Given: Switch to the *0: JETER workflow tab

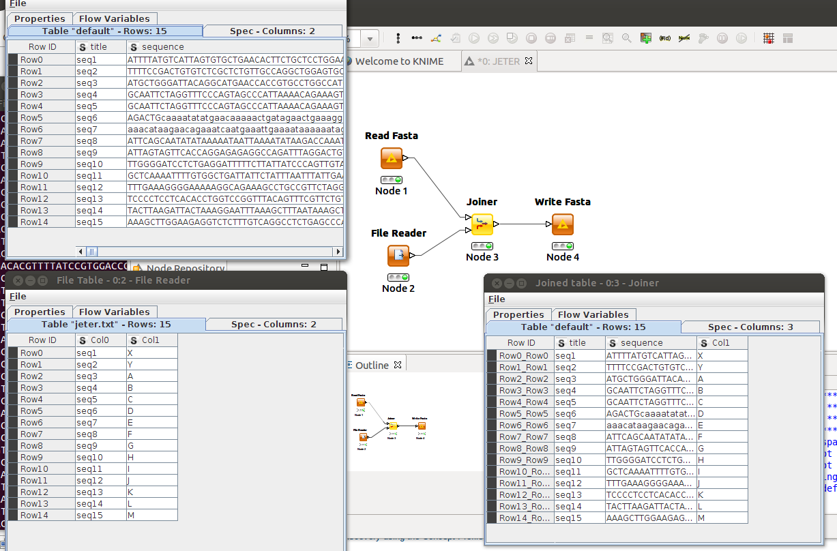Looking at the screenshot, I should [x=497, y=61].
